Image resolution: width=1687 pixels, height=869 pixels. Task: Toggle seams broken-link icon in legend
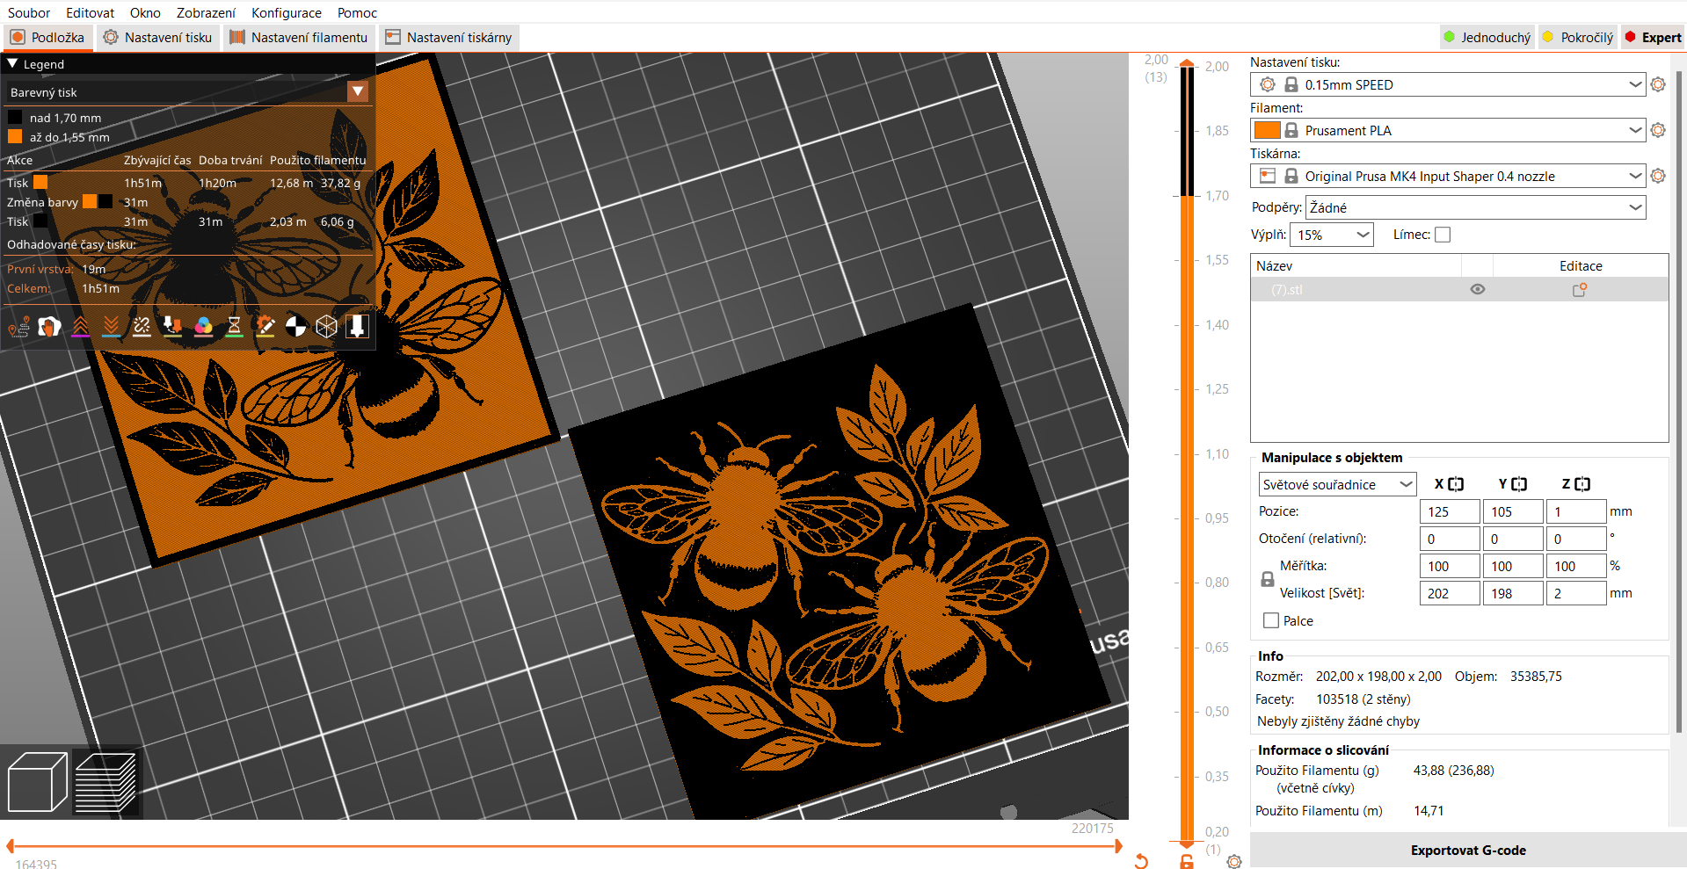point(142,327)
